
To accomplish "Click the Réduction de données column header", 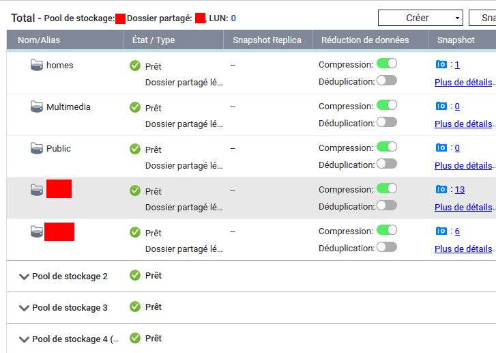I will (x=365, y=40).
